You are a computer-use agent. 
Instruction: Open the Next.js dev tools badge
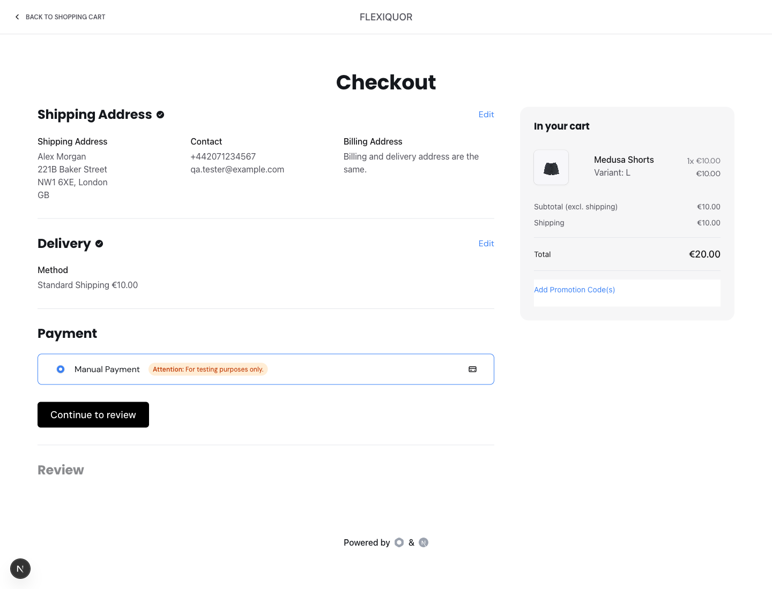point(20,569)
